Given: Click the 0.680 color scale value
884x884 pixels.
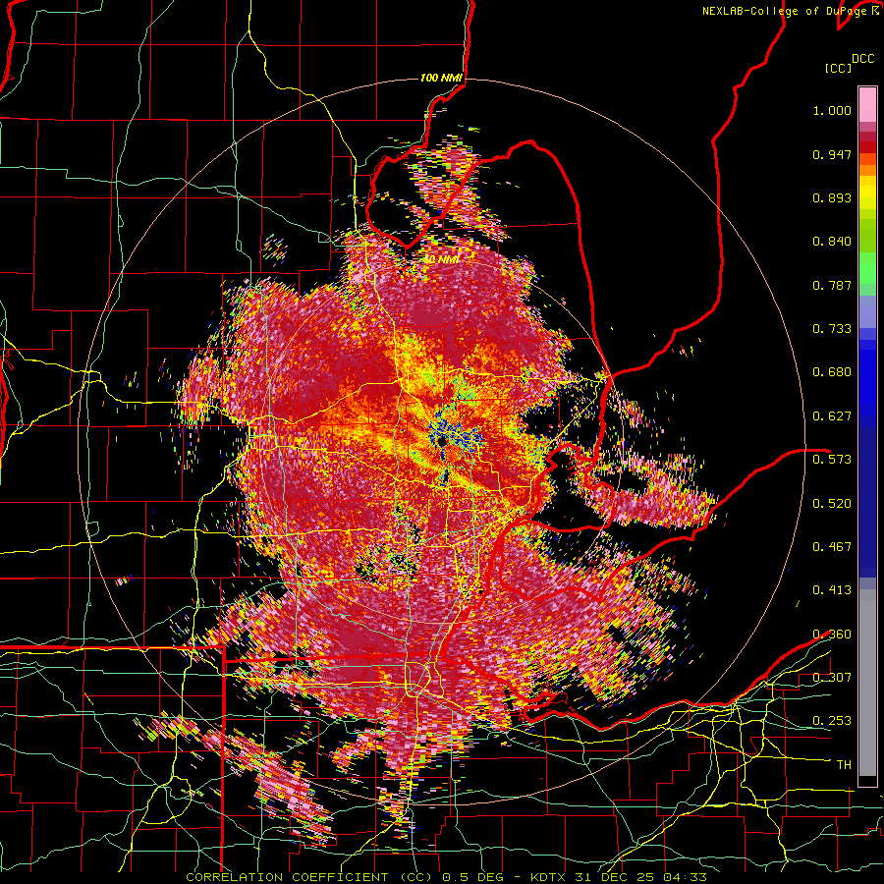Looking at the screenshot, I should [x=832, y=372].
